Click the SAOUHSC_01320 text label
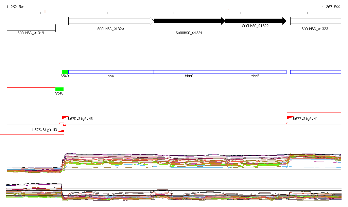This screenshot has height=207, width=348. click(x=110, y=29)
